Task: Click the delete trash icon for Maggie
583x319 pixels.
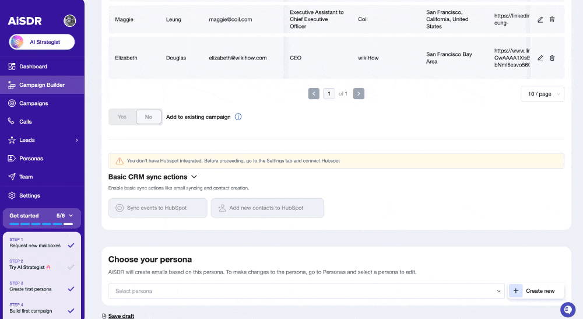Action: [x=552, y=19]
